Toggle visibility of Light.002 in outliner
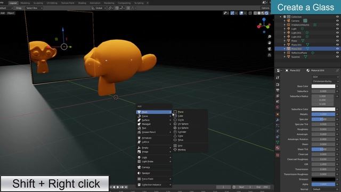The height and width of the screenshot is (192, 341). [x=337, y=37]
